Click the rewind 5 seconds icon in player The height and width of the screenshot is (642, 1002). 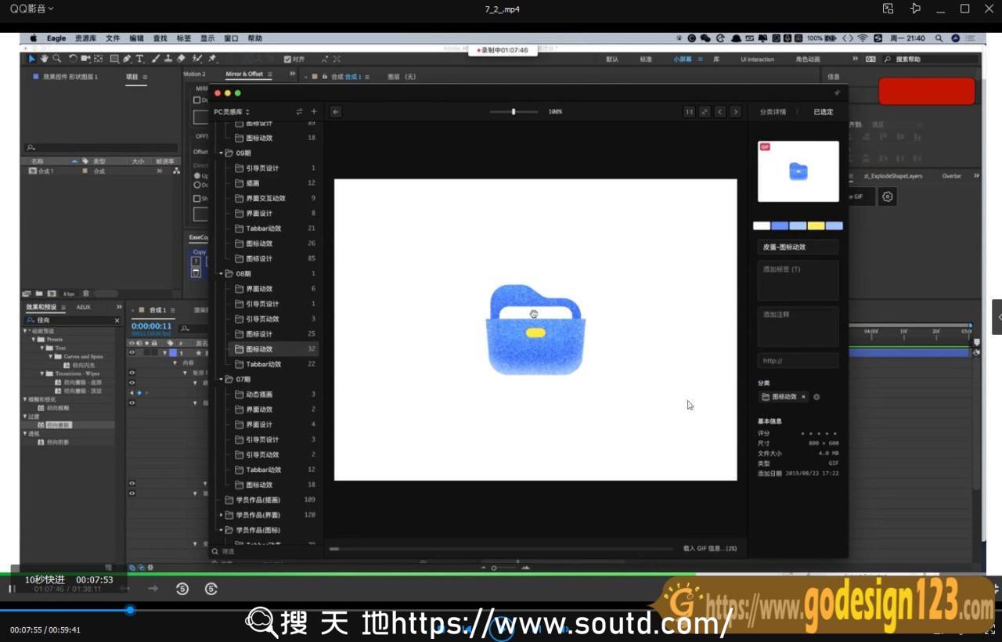pos(182,589)
